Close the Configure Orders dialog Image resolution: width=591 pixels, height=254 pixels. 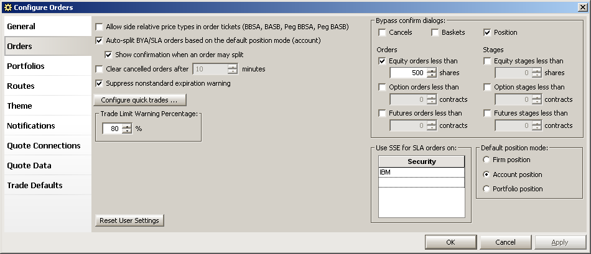click(581, 7)
